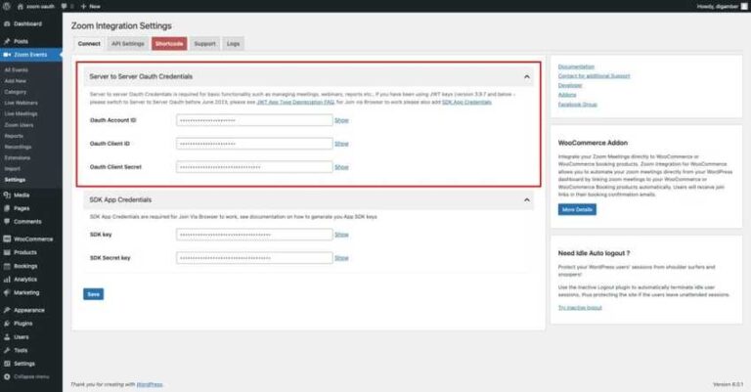Open Live Meetings submenu item
Image resolution: width=751 pixels, height=392 pixels.
click(21, 114)
